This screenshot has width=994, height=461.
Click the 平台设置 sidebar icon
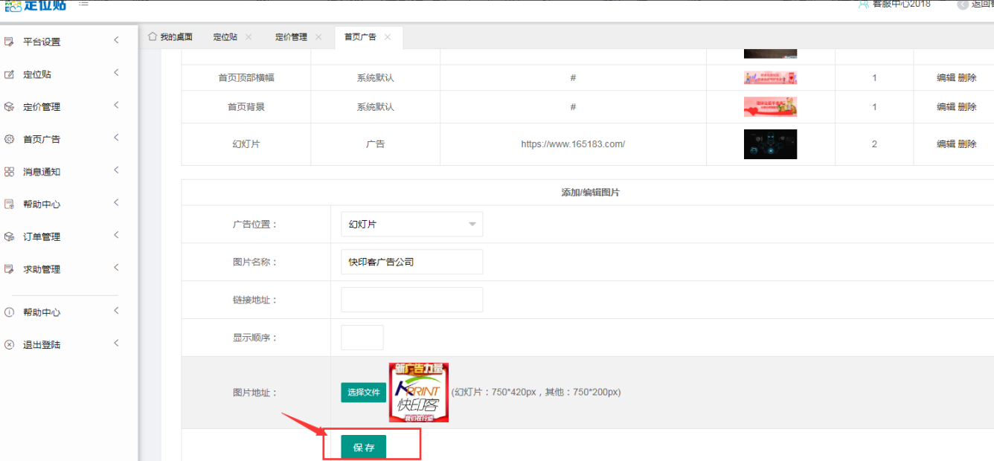[10, 42]
